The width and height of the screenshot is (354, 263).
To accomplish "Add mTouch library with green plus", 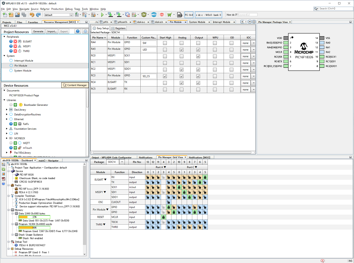I will click(x=15, y=148).
